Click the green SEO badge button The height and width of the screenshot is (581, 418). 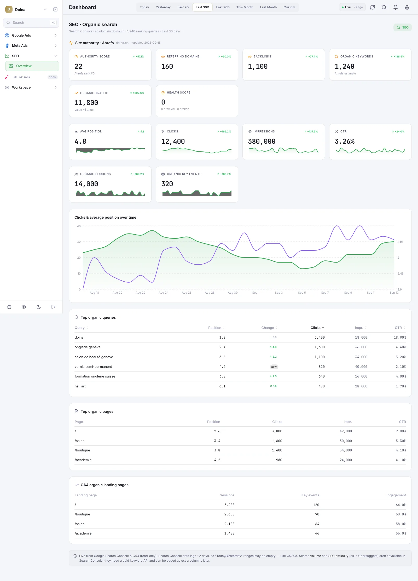pos(403,27)
